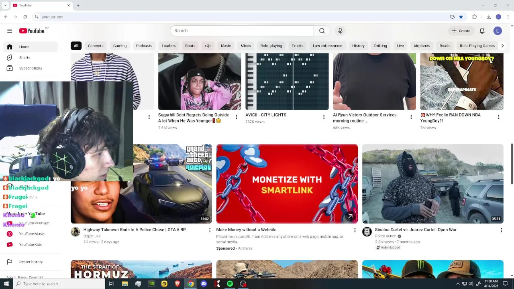Open YouTube Music sidebar link
The width and height of the screenshot is (514, 289).
(30, 234)
